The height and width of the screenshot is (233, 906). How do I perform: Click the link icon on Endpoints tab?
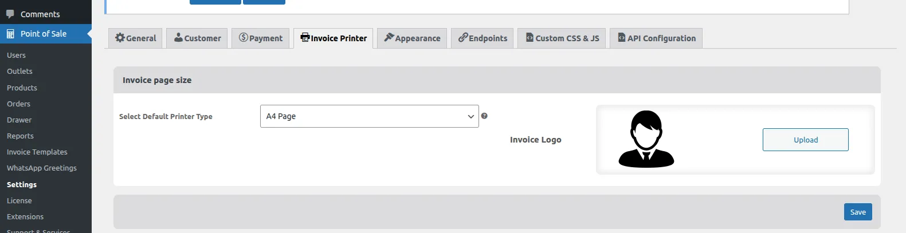(x=463, y=38)
